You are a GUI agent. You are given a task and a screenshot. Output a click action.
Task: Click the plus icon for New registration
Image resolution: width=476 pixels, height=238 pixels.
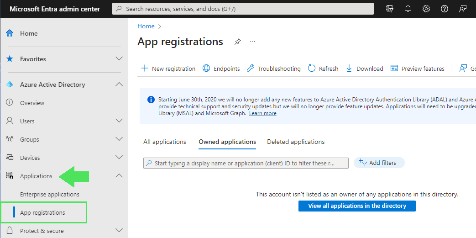145,69
